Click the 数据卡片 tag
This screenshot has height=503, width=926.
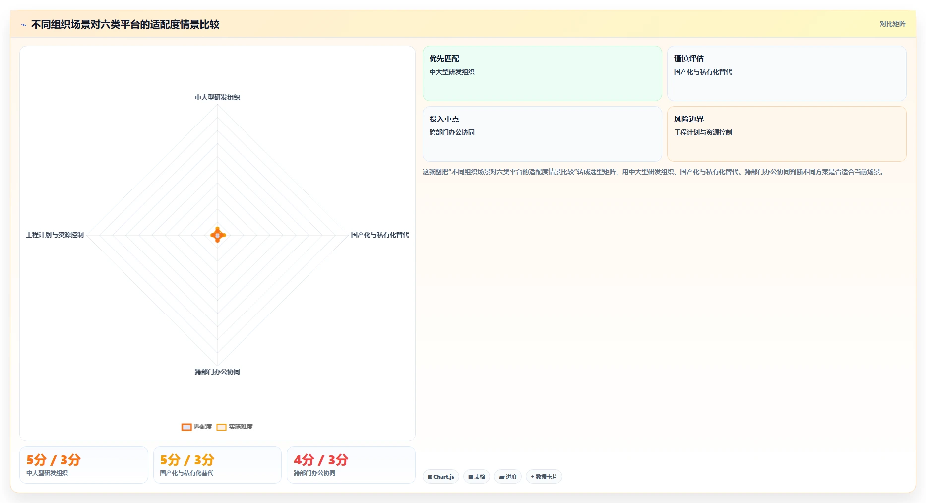[x=544, y=477]
